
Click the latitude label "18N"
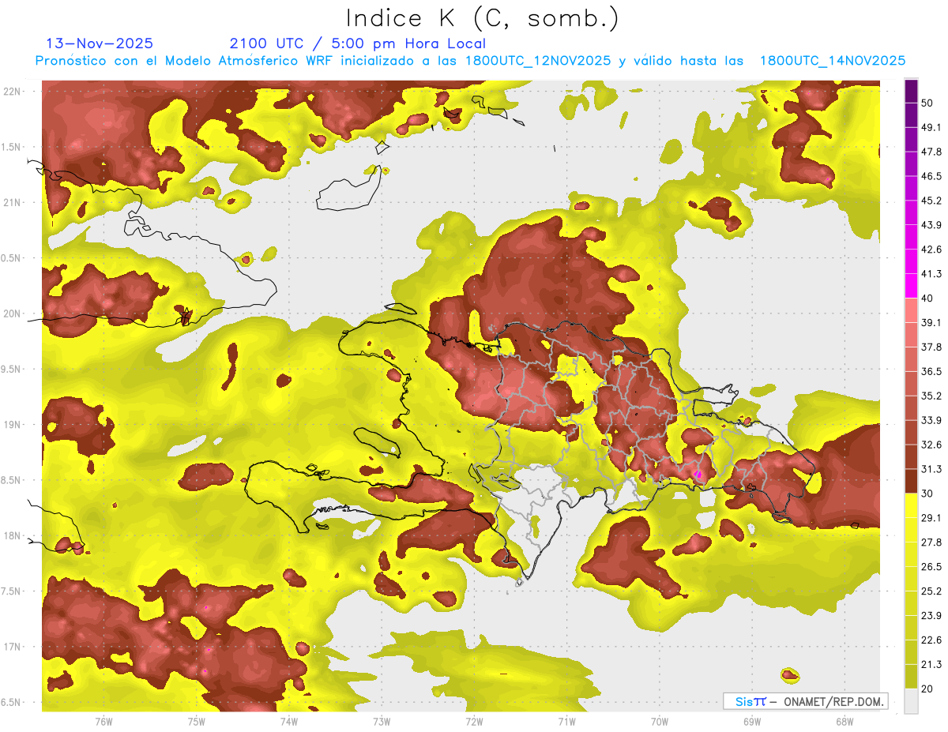(12, 536)
